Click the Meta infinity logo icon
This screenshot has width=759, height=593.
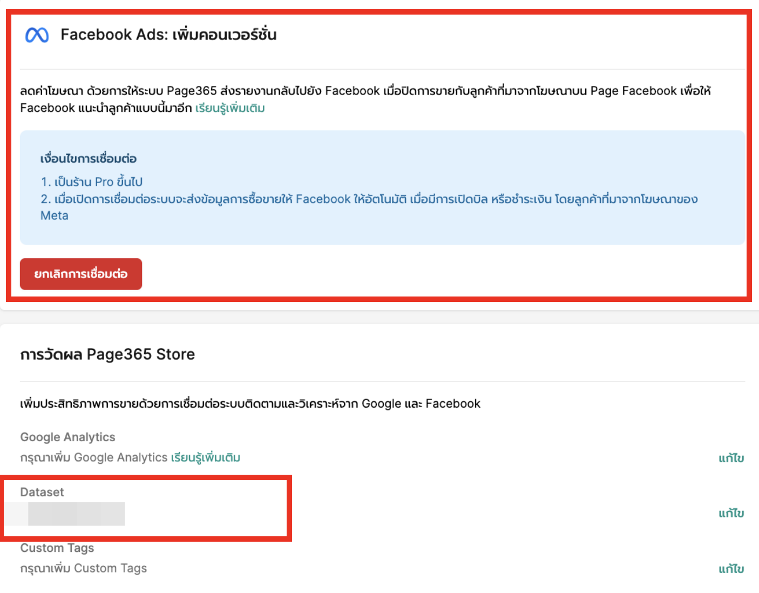point(37,35)
